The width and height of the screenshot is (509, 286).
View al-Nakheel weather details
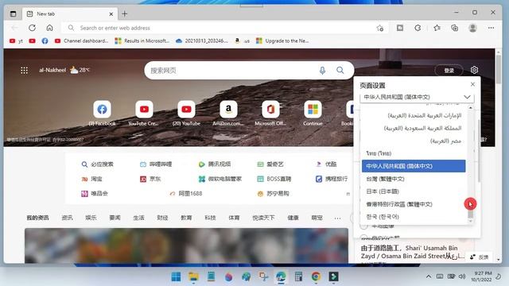click(64, 70)
